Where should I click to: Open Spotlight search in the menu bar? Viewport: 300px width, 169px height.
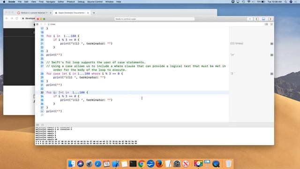pos(285,2)
